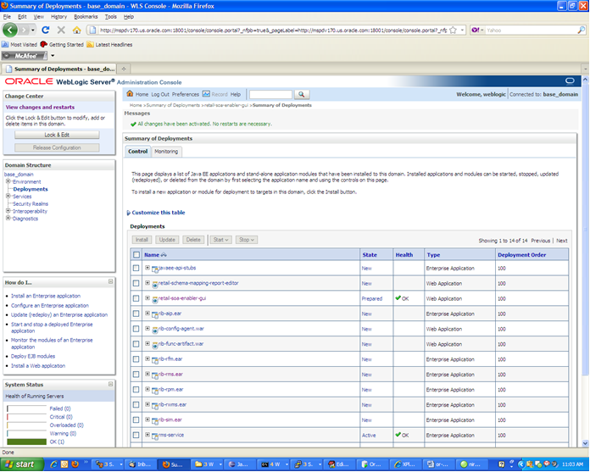Viewport: 590px width, 472px height.
Task: Expand the Environment tree node
Action: [8, 181]
